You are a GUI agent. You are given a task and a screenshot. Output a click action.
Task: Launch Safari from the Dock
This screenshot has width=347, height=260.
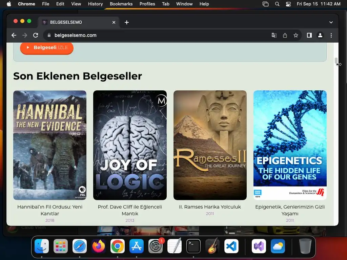pos(80,246)
